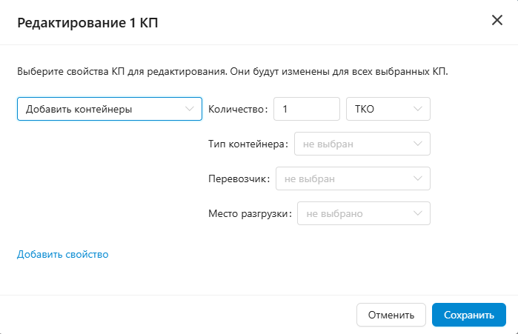Click the arrow icon in Тип контейнера field
Image resolution: width=518 pixels, height=334 pixels.
coord(418,144)
